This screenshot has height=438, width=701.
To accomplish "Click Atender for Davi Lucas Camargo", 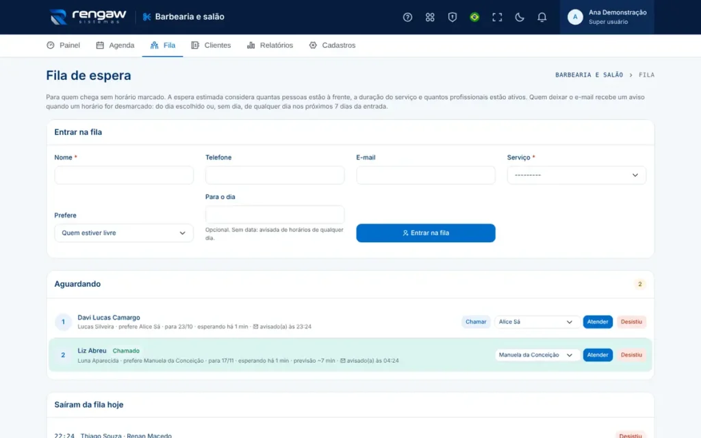I will 598,322.
